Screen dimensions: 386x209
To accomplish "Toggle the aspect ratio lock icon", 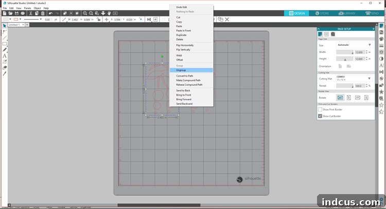I will [99, 19].
